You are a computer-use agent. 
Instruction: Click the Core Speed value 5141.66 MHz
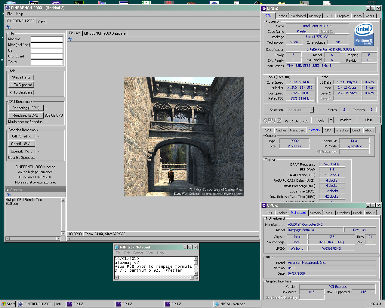[x=300, y=82]
